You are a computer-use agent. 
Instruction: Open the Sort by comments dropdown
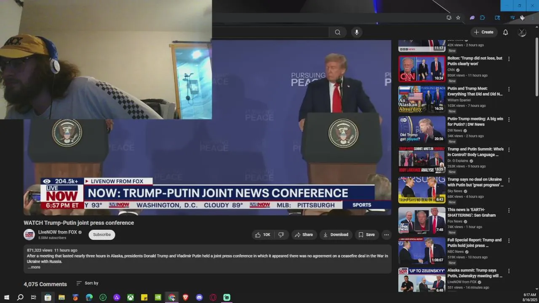tap(88, 283)
